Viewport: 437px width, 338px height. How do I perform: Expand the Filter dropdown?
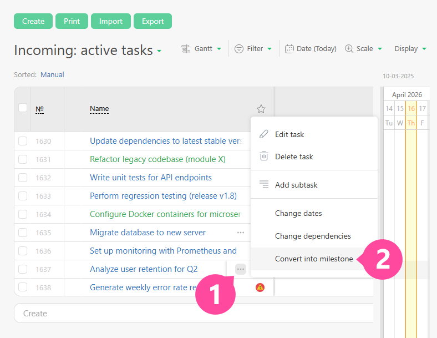coord(253,49)
